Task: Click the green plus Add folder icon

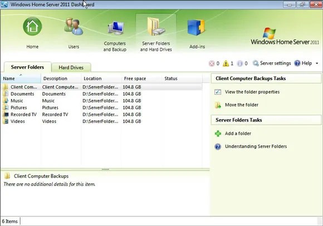Action: (x=218, y=134)
